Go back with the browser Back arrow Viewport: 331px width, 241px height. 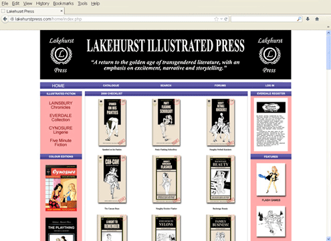tap(5, 19)
